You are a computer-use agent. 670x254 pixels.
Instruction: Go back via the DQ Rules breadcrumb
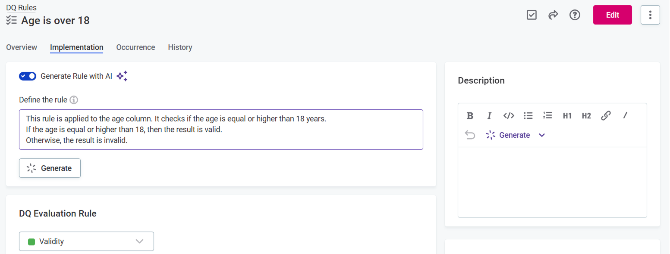coord(21,7)
